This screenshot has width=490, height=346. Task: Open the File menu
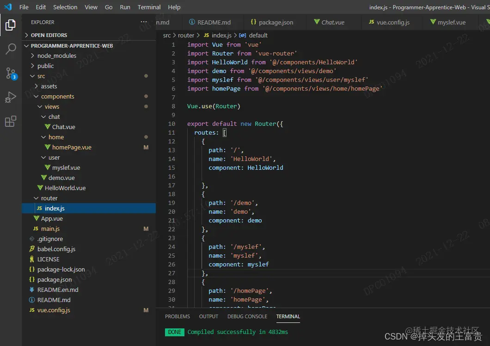[x=24, y=7]
